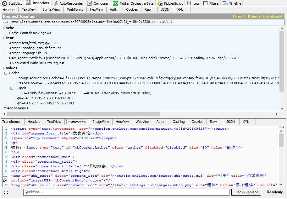
Task: Select the User-Agent header row
Action: coord(124,58)
